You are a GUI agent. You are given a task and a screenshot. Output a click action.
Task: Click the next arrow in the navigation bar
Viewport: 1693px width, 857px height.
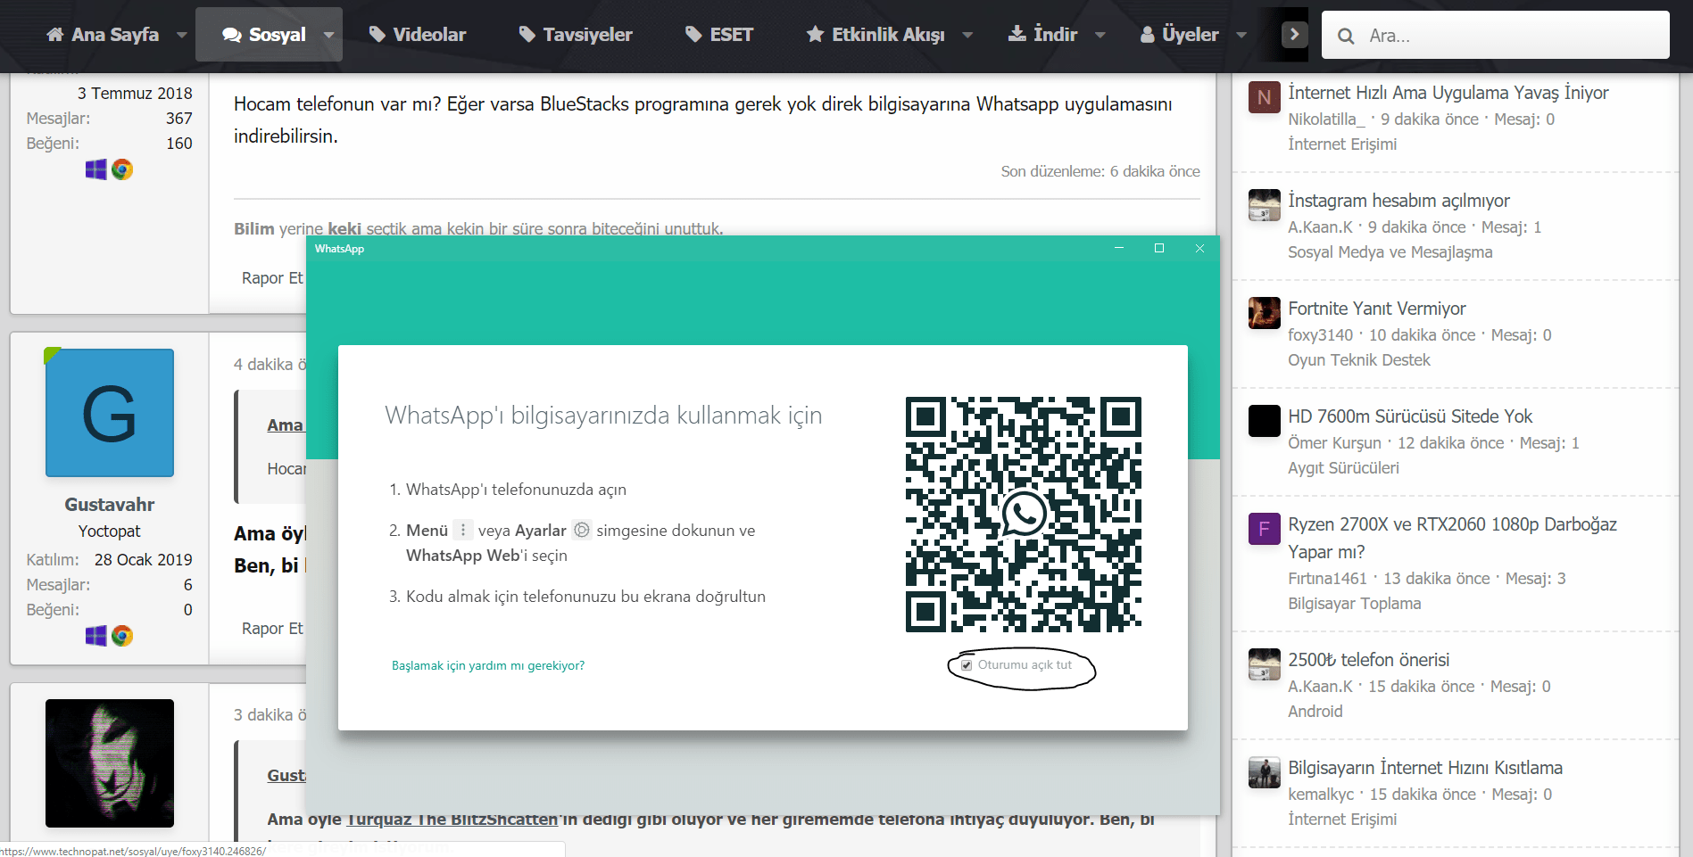[1294, 35]
